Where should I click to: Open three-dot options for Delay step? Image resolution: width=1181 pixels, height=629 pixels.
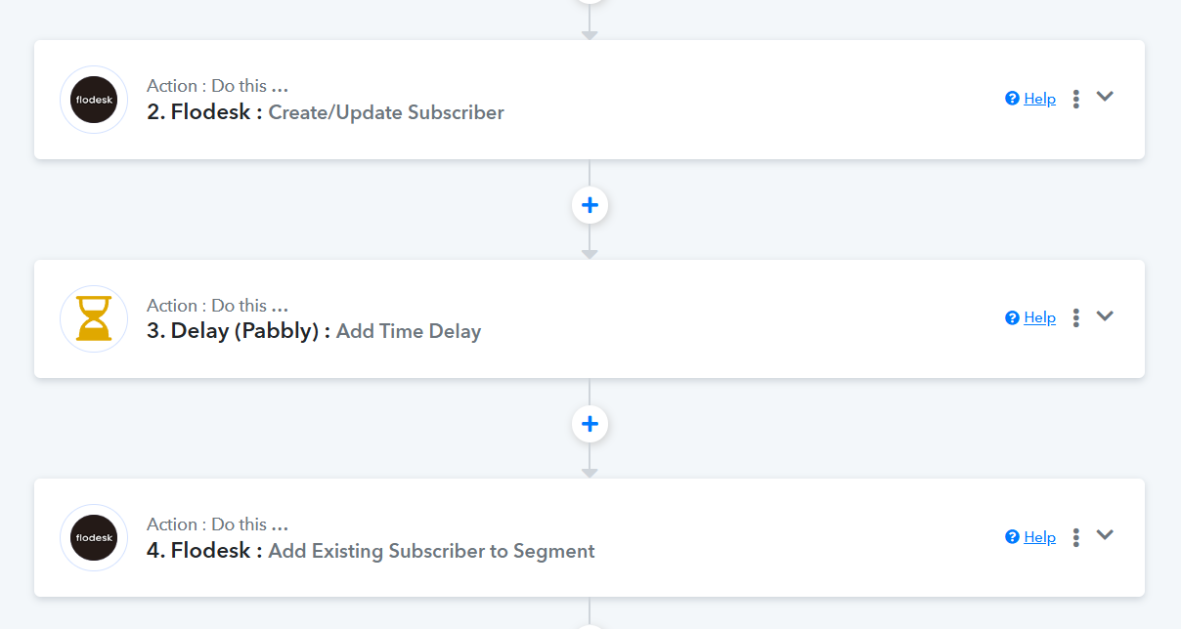click(x=1075, y=317)
